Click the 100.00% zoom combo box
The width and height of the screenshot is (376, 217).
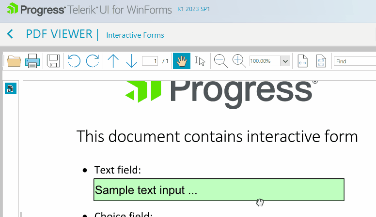click(x=265, y=61)
